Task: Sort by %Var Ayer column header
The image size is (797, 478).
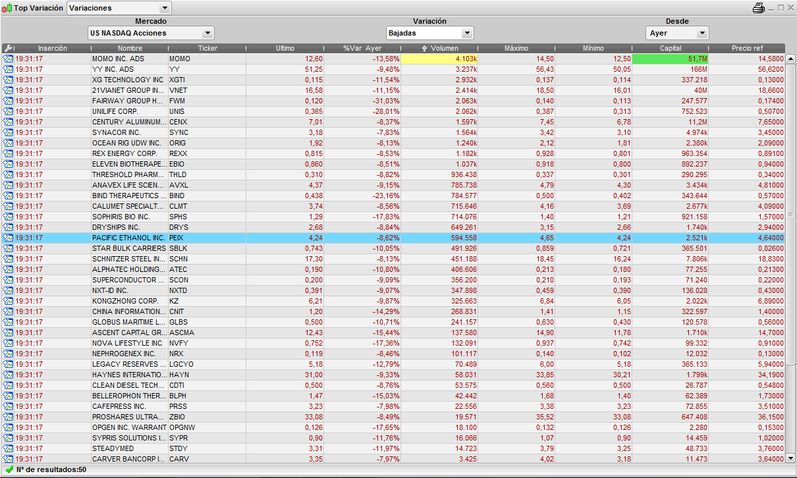Action: point(362,49)
